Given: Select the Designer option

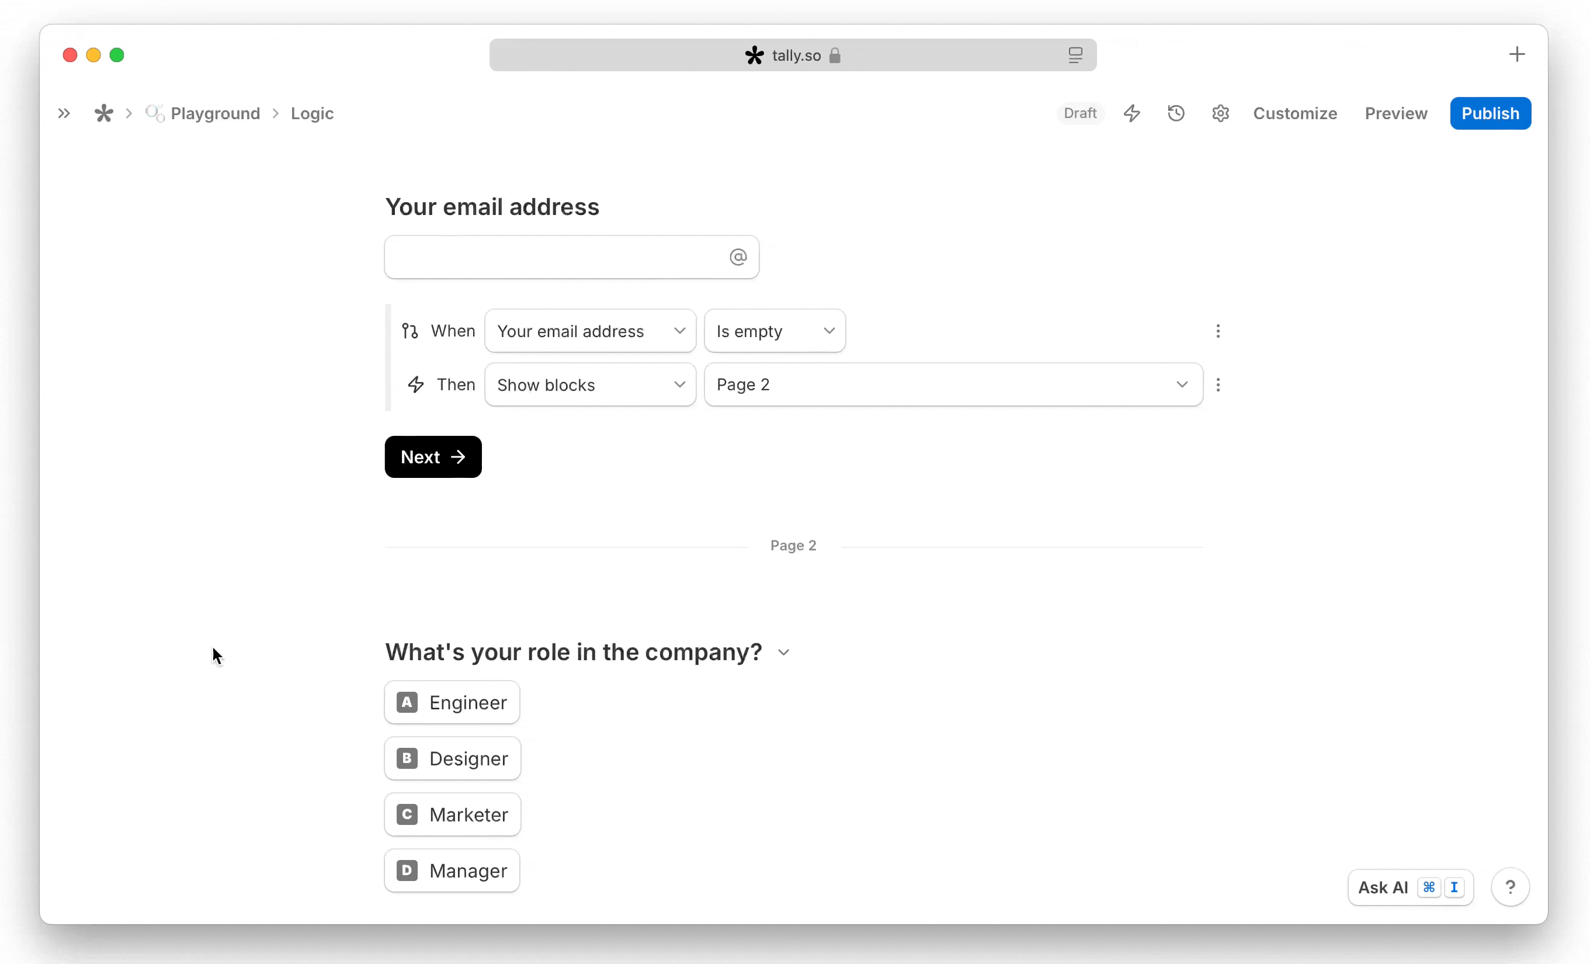Looking at the screenshot, I should [452, 759].
